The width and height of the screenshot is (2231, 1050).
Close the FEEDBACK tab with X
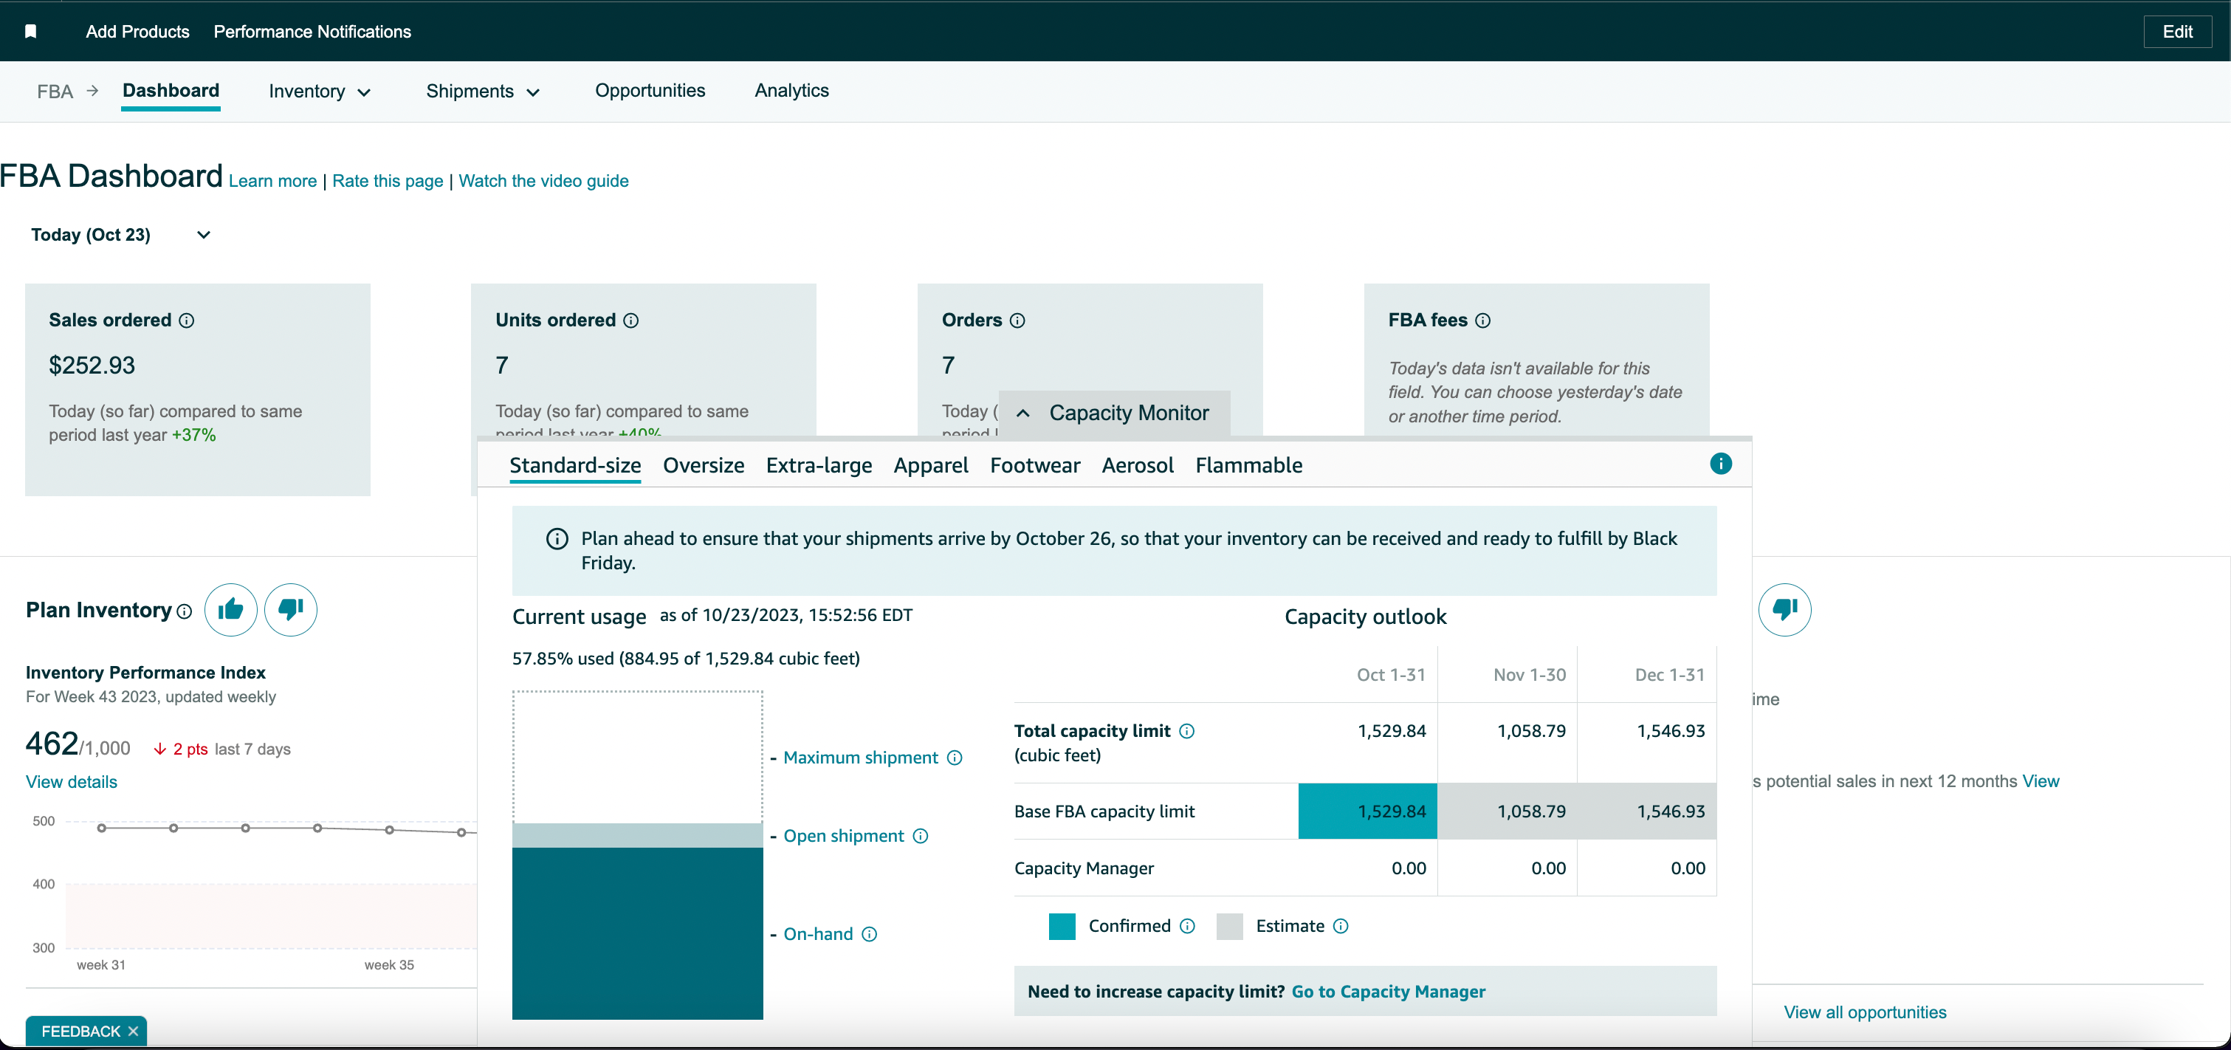(132, 1031)
